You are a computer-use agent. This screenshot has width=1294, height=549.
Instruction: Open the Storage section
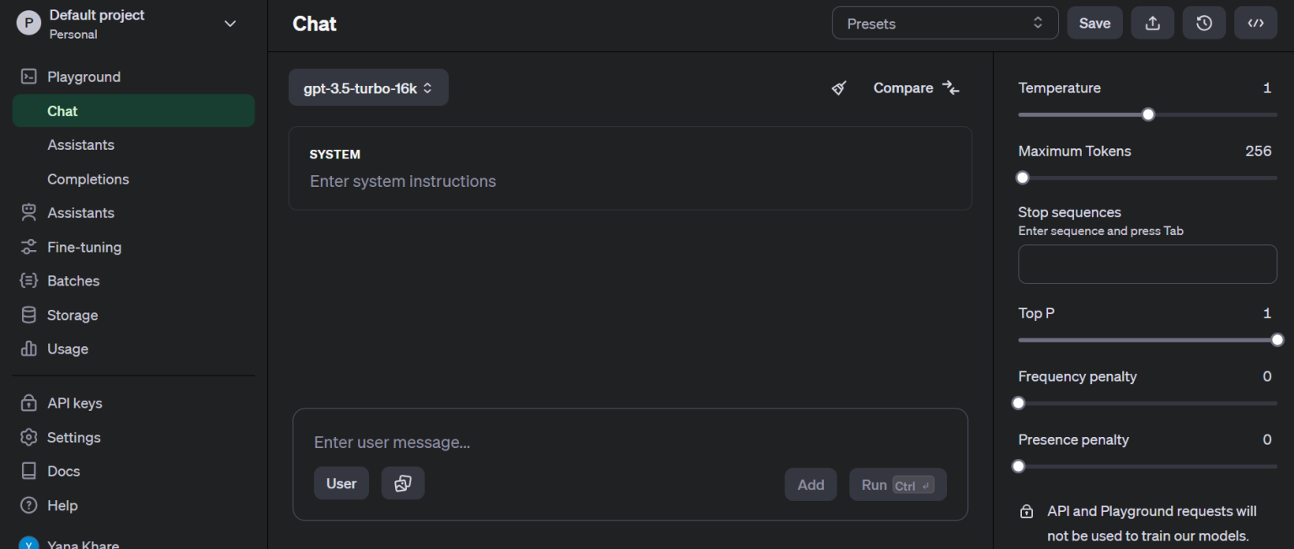click(69, 314)
